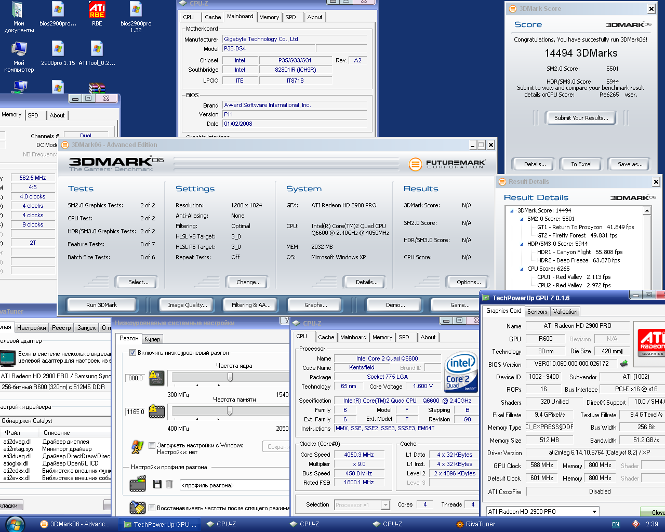Click the save overclocking profile floppy icon

[x=157, y=484]
